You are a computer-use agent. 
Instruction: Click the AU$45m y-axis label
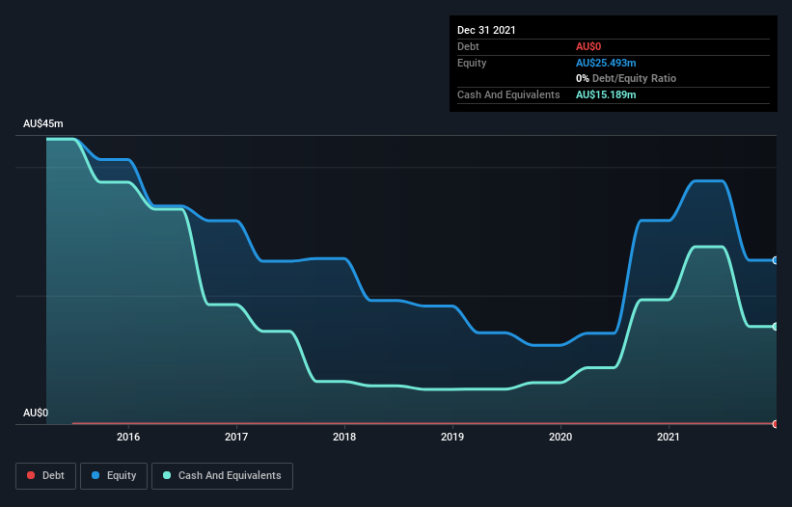[43, 123]
